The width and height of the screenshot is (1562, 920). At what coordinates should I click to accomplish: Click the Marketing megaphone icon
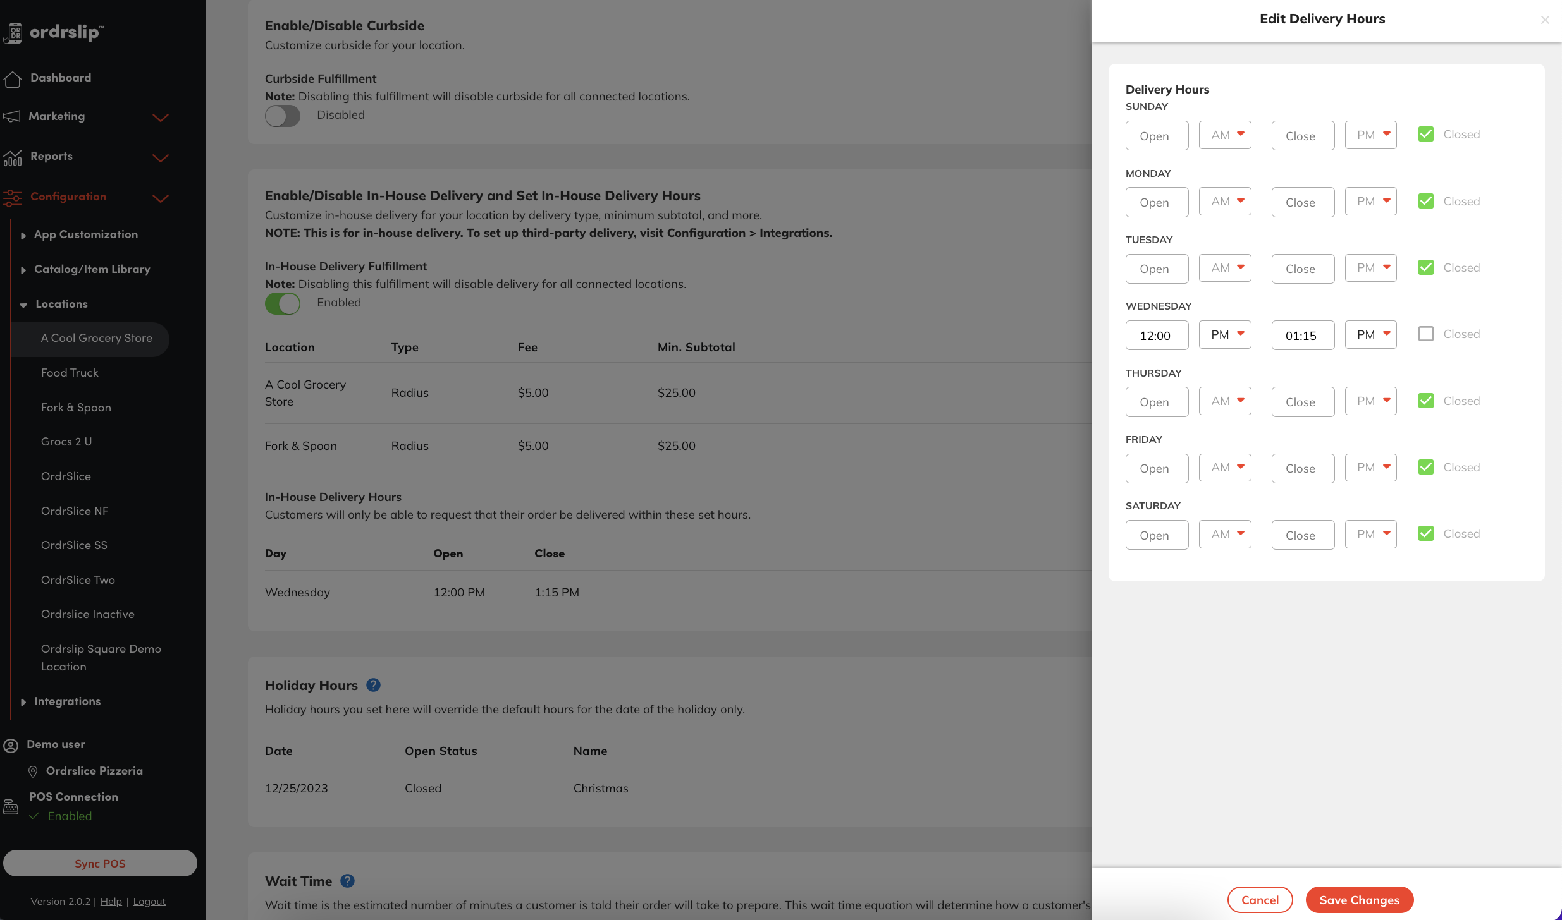(11, 117)
